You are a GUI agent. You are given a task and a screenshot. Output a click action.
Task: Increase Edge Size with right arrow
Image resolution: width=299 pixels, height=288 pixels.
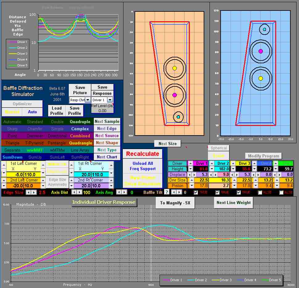click(34, 192)
